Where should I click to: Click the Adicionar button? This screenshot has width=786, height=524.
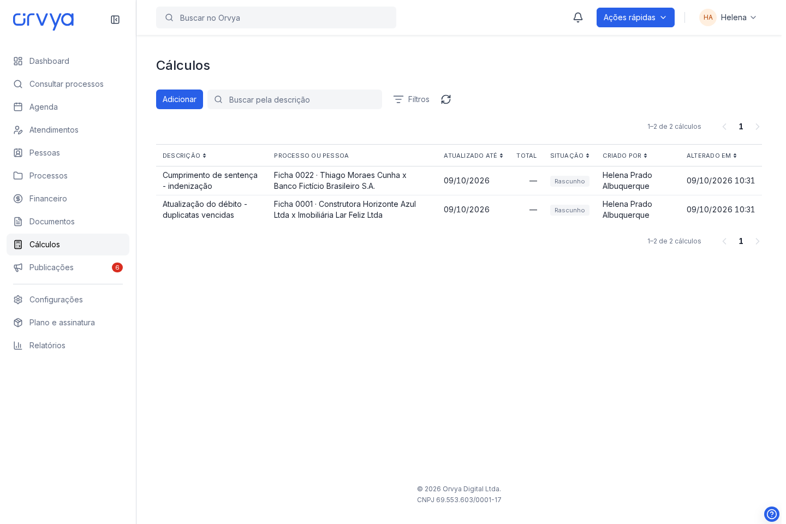pyautogui.click(x=180, y=99)
